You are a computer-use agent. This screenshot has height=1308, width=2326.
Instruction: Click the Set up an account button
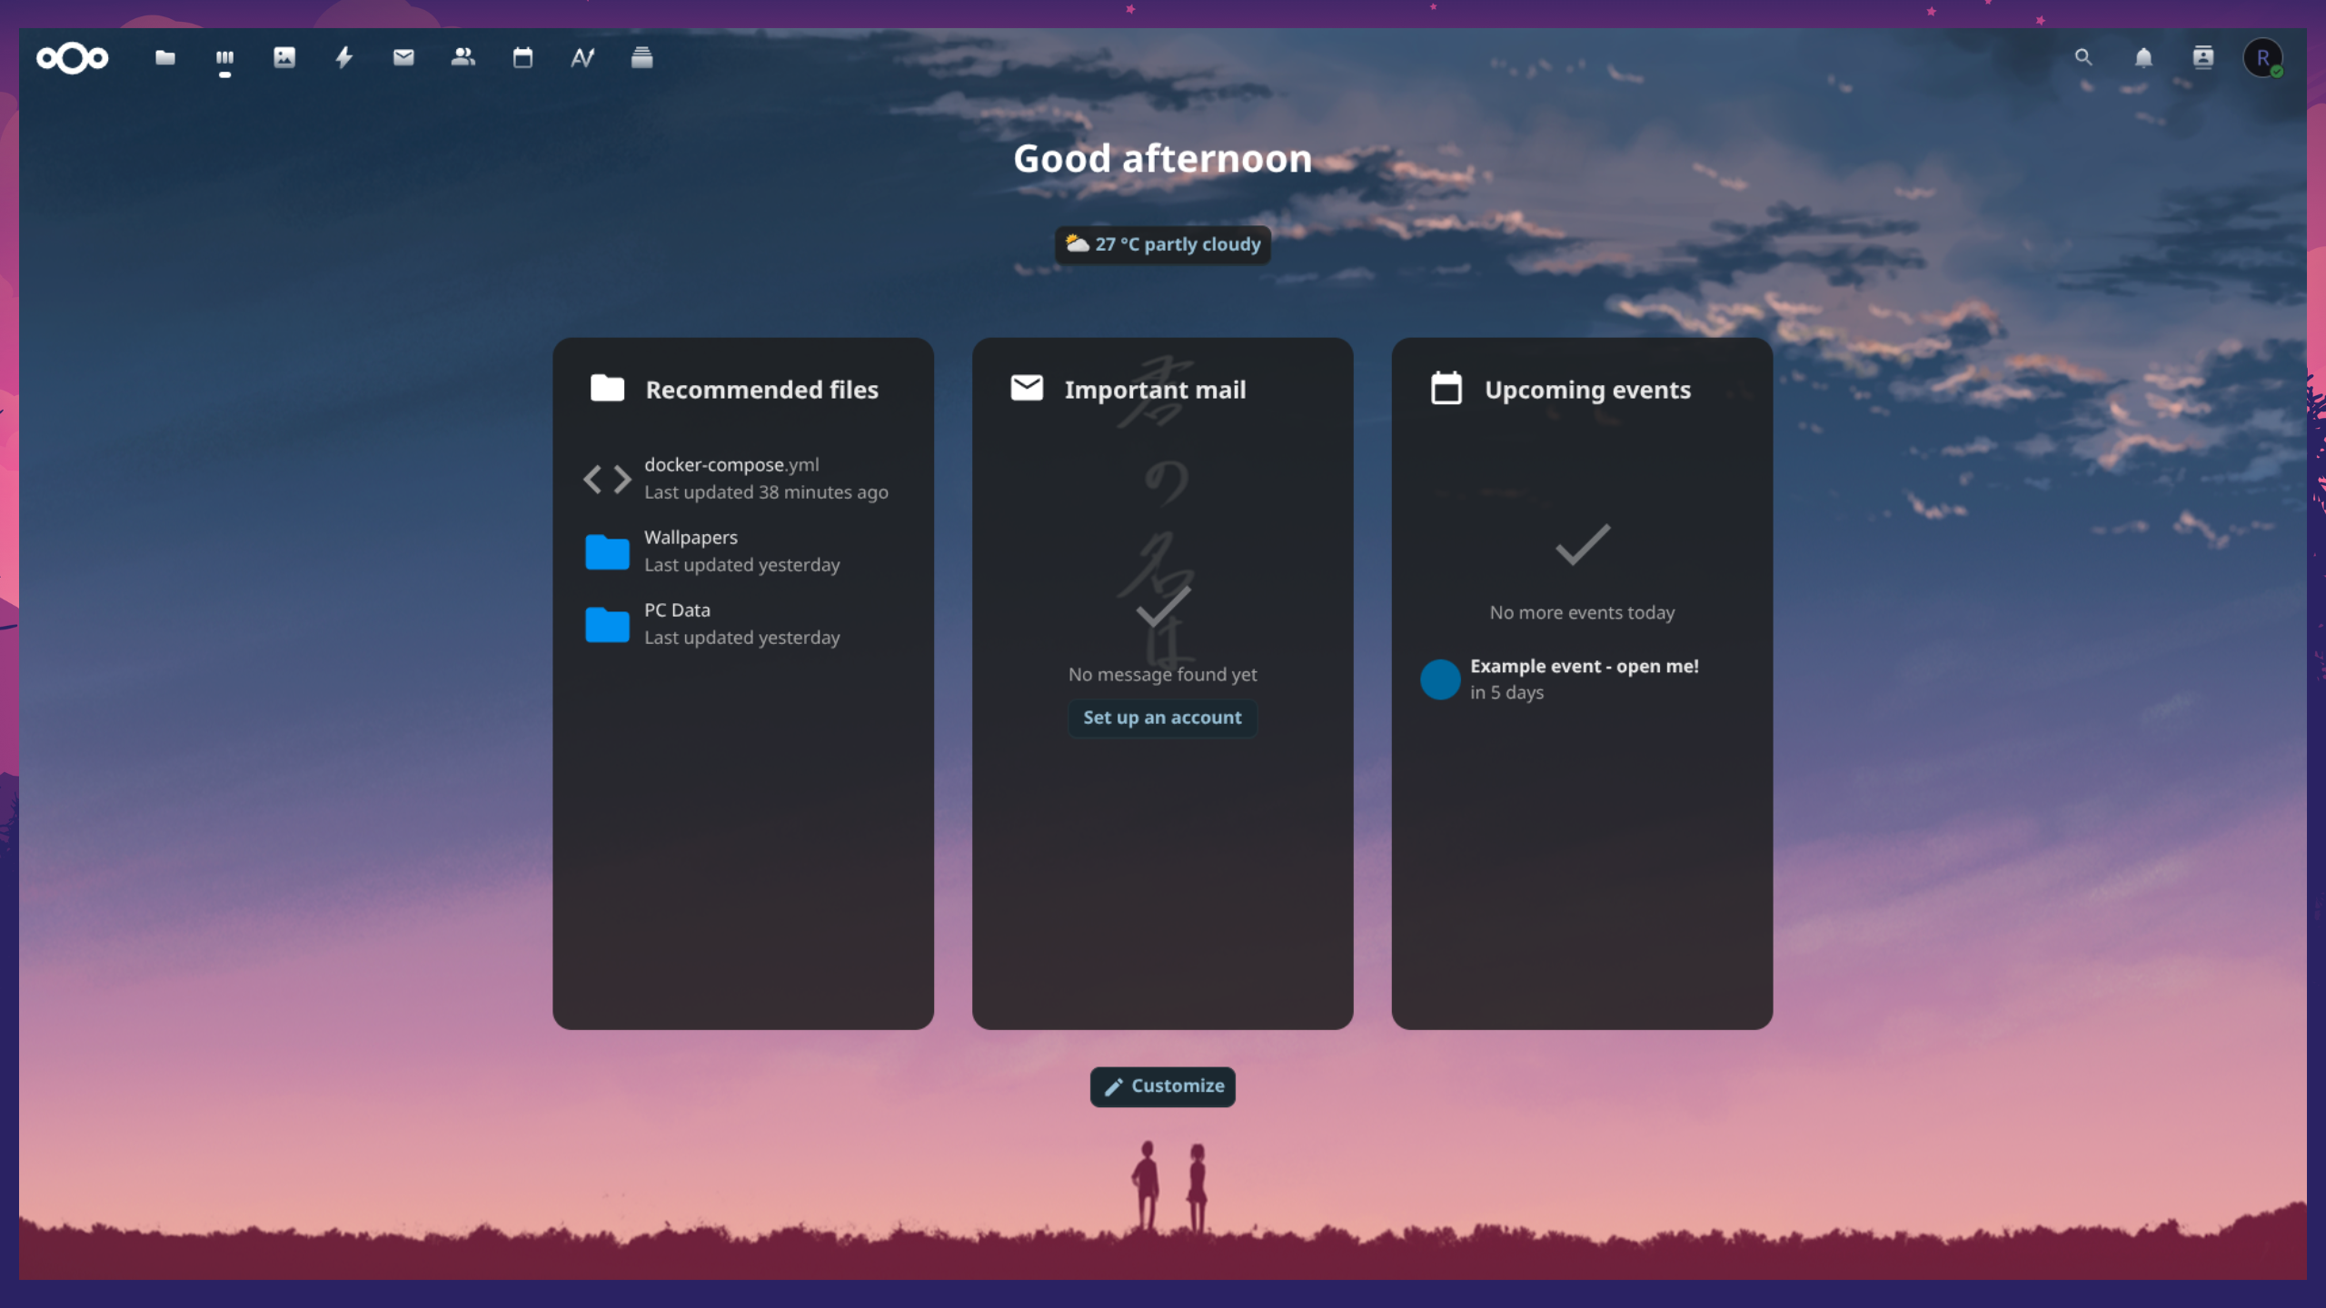pos(1162,718)
